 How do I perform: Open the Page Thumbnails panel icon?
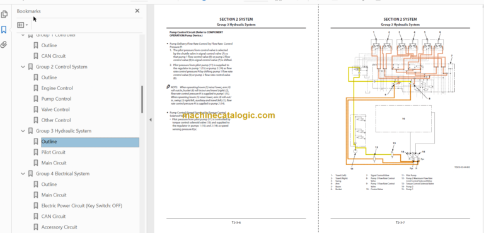pyautogui.click(x=4, y=14)
